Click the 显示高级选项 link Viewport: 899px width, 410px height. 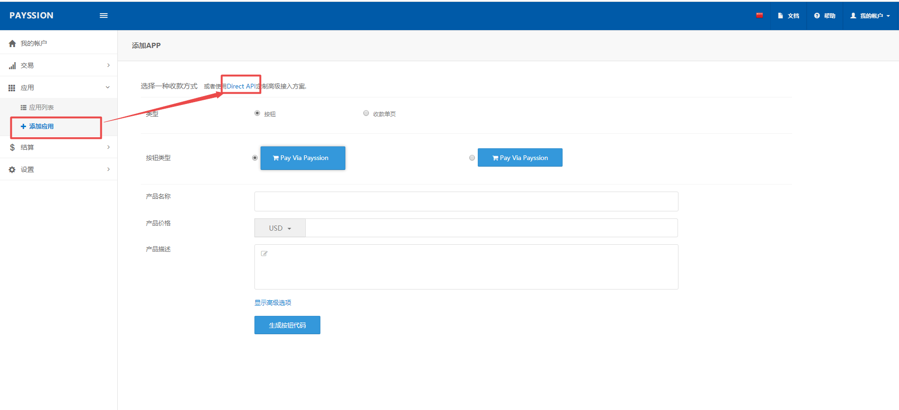click(x=273, y=303)
